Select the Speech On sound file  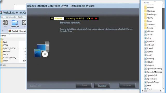point(152,79)
